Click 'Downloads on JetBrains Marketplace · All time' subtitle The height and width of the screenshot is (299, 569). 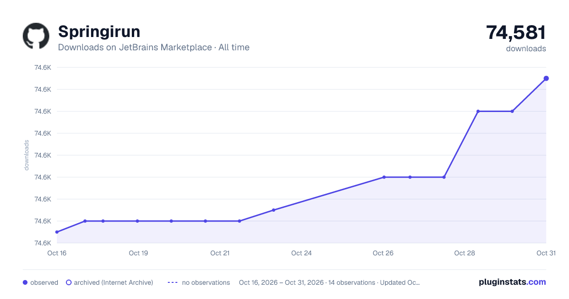pyautogui.click(x=154, y=47)
